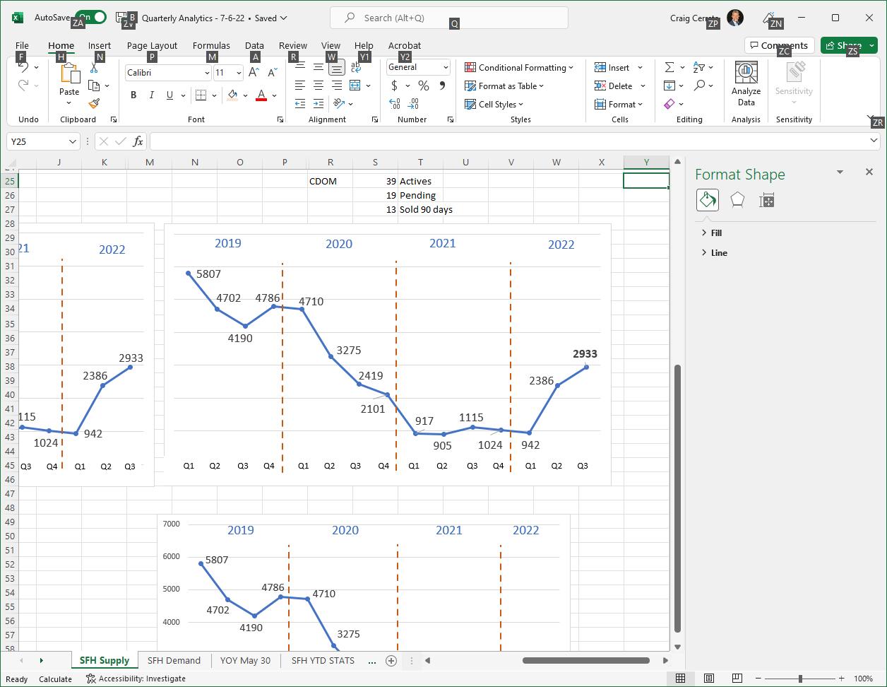The width and height of the screenshot is (887, 687).
Task: Click the Increase Indent icon
Action: pos(319,103)
